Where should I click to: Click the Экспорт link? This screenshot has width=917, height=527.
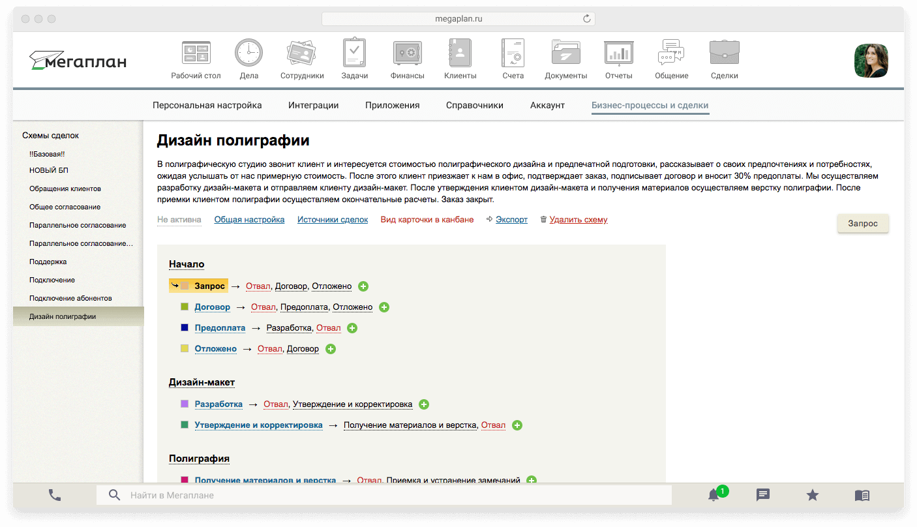[x=511, y=220]
